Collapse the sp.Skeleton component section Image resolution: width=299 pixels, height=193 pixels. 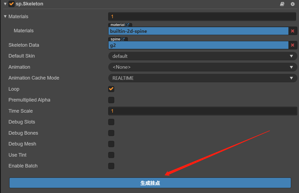[5, 4]
